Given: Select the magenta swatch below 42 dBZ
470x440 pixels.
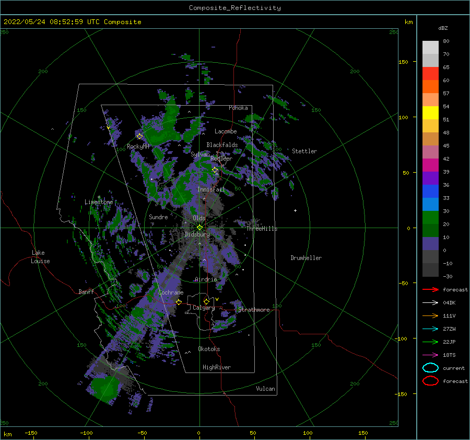Looking at the screenshot, I should point(430,165).
